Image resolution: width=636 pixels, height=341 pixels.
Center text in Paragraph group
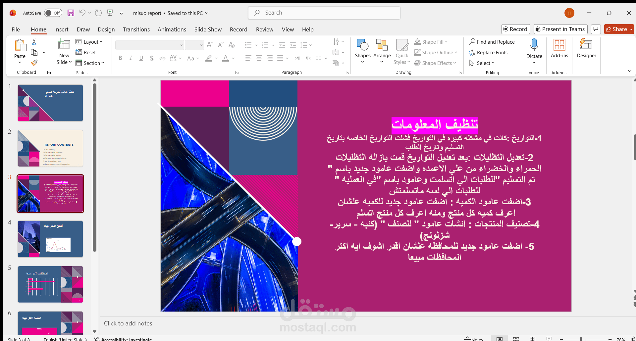(x=259, y=58)
